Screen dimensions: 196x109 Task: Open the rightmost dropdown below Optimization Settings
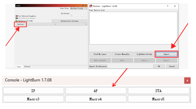pos(72,24)
